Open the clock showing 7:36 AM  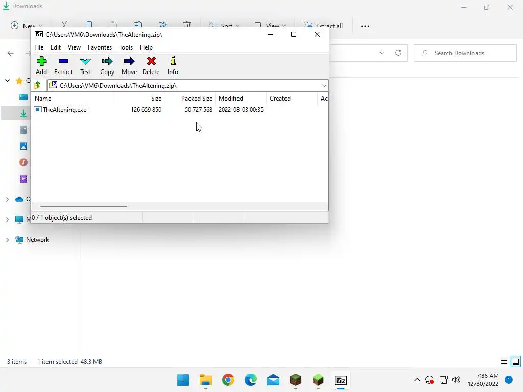483,380
